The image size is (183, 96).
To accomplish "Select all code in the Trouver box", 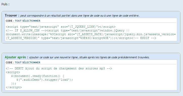I will click(28, 21).
